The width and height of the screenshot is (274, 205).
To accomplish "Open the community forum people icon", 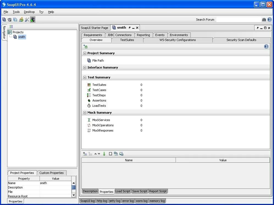I will 21,20.
